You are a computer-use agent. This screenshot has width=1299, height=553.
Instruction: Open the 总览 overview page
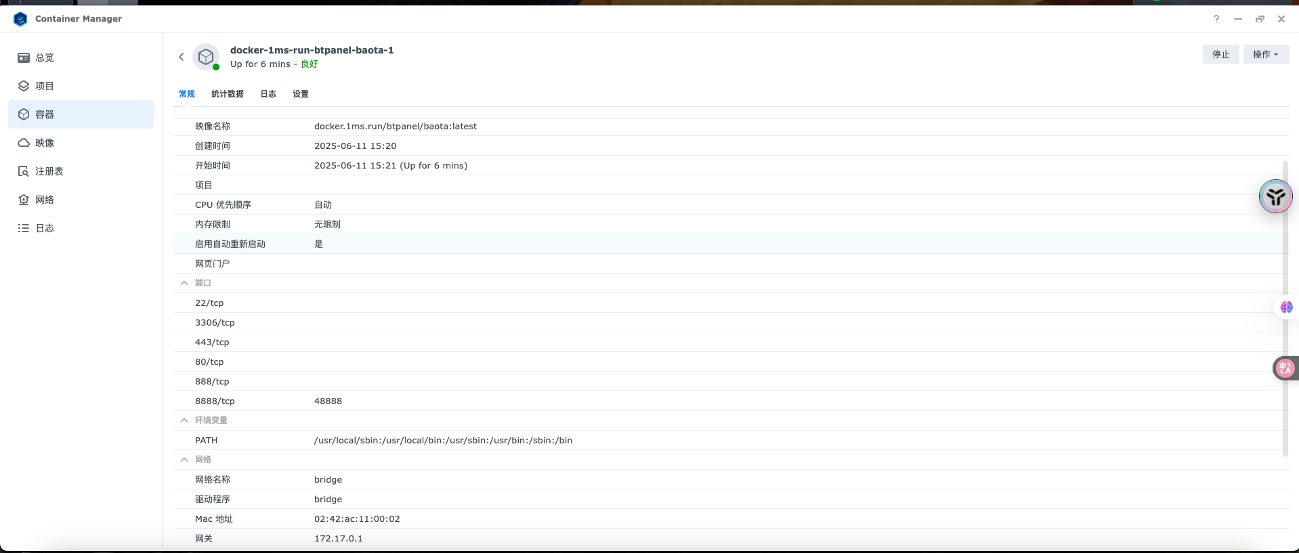pos(81,58)
